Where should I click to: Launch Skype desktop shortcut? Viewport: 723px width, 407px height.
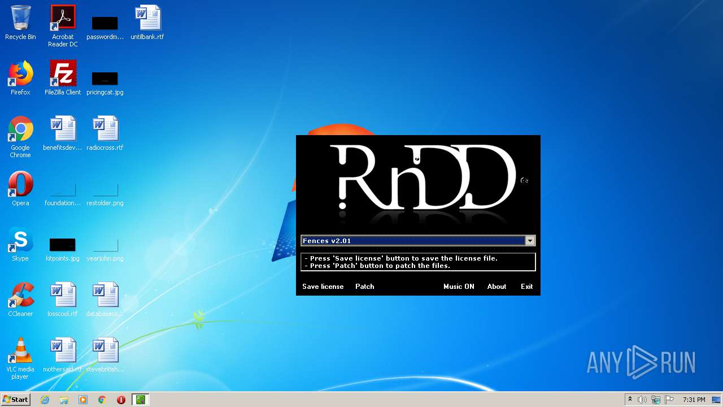[x=20, y=244]
